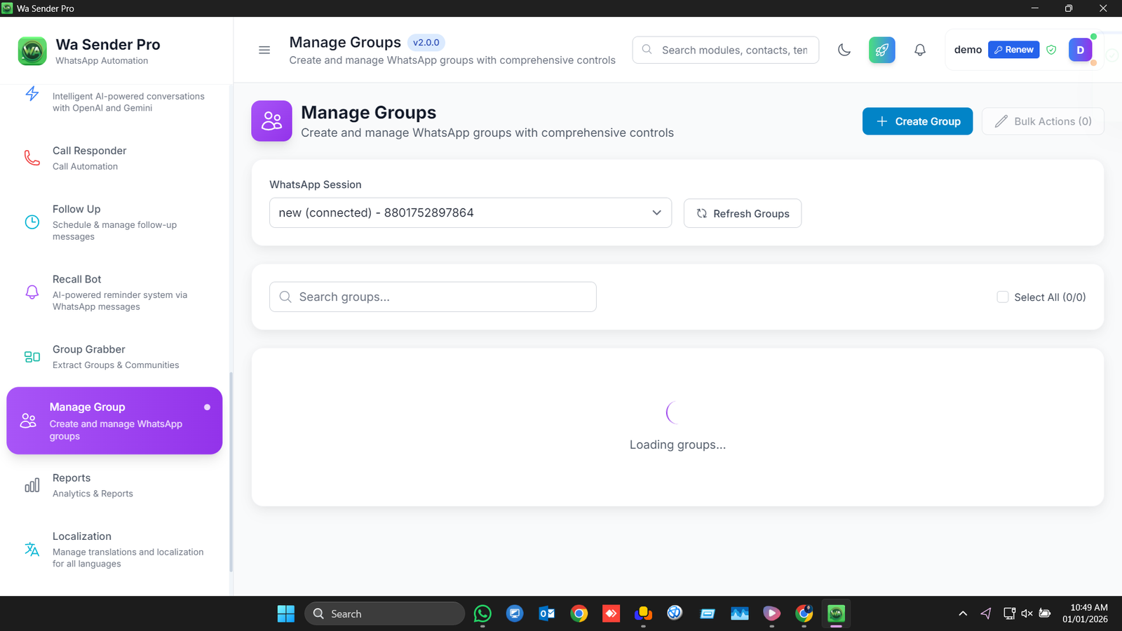
Task: Open the Follow Up clock icon
Action: (x=32, y=222)
